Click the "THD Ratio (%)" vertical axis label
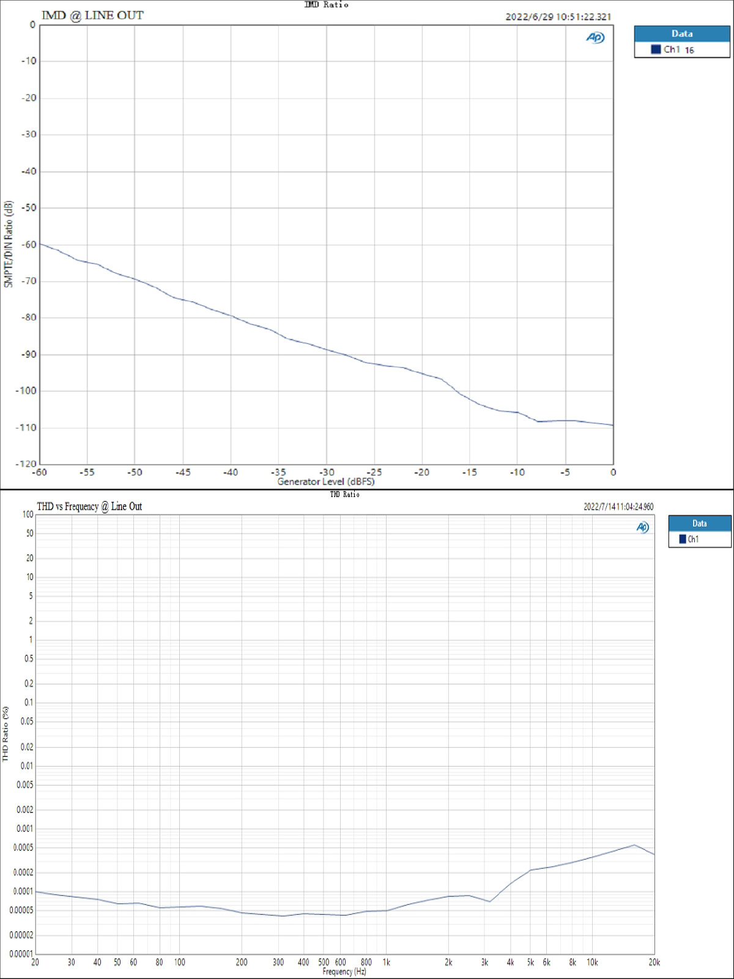The height and width of the screenshot is (979, 734). click(6, 734)
